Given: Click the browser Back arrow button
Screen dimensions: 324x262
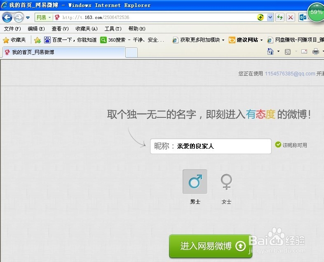Looking at the screenshot, I should pos(7,18).
